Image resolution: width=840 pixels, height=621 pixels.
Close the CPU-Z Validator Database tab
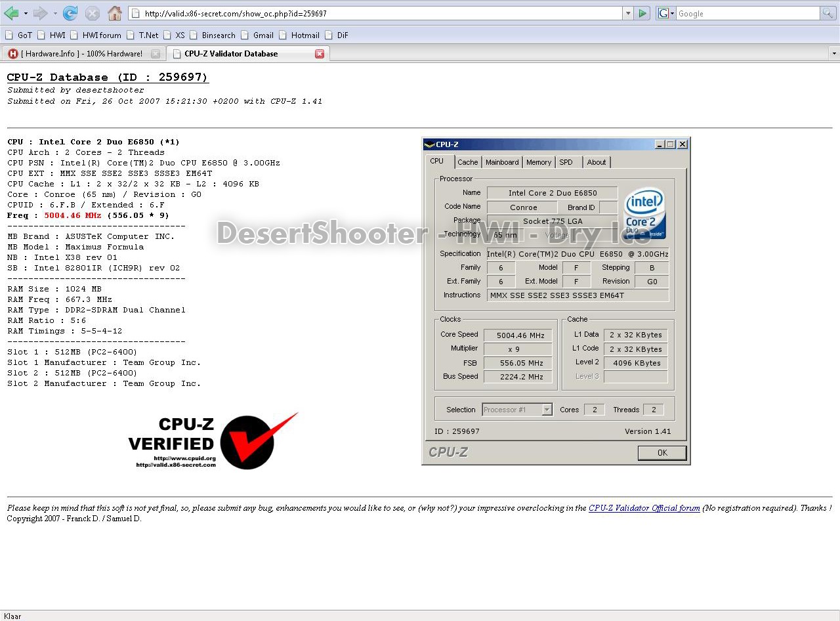(320, 54)
